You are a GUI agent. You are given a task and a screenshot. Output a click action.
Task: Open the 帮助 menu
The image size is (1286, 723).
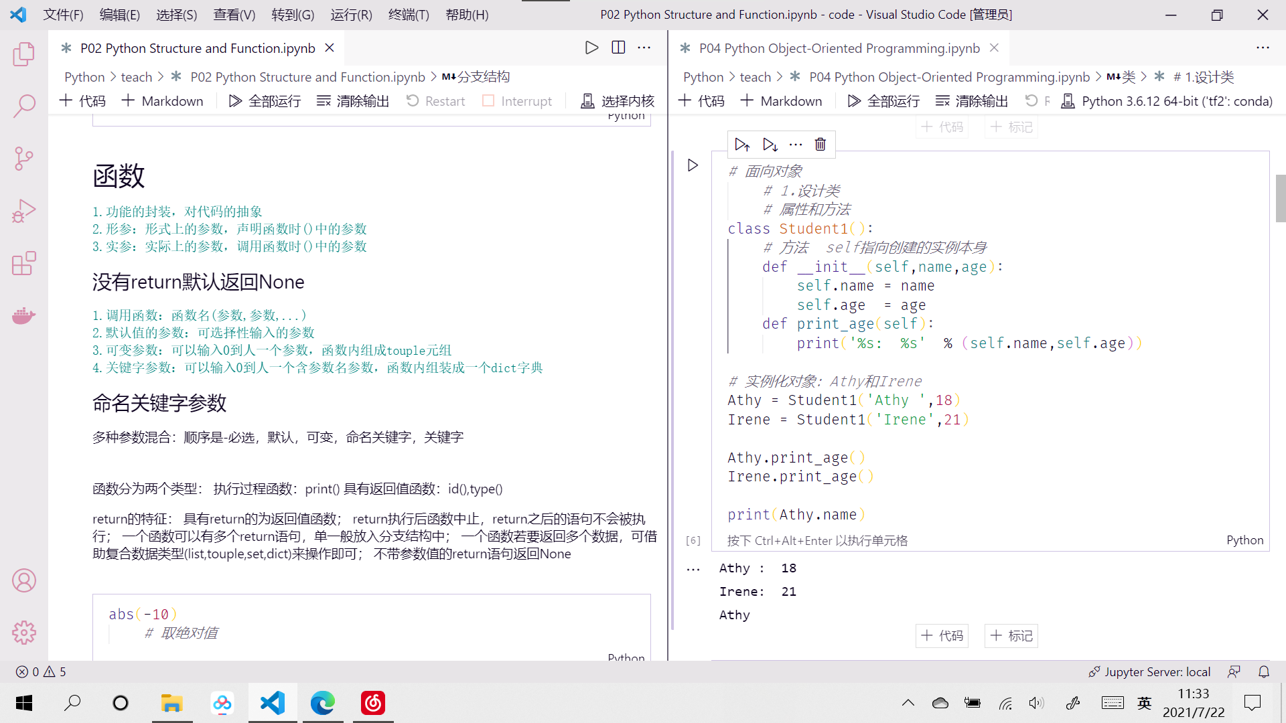click(x=467, y=14)
